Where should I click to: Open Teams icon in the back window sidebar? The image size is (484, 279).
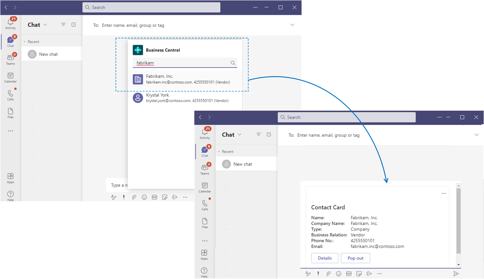(x=11, y=59)
